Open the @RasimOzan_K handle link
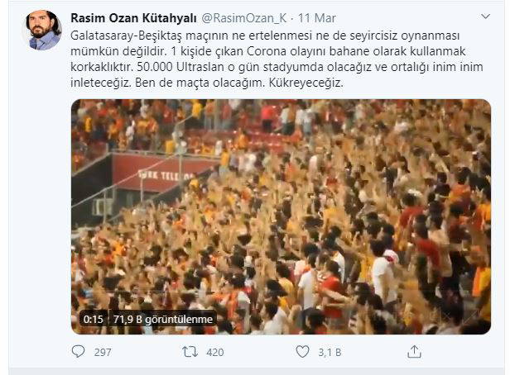 point(244,18)
